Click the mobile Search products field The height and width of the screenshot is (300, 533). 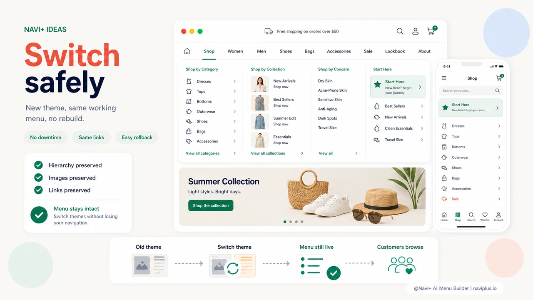tap(471, 90)
